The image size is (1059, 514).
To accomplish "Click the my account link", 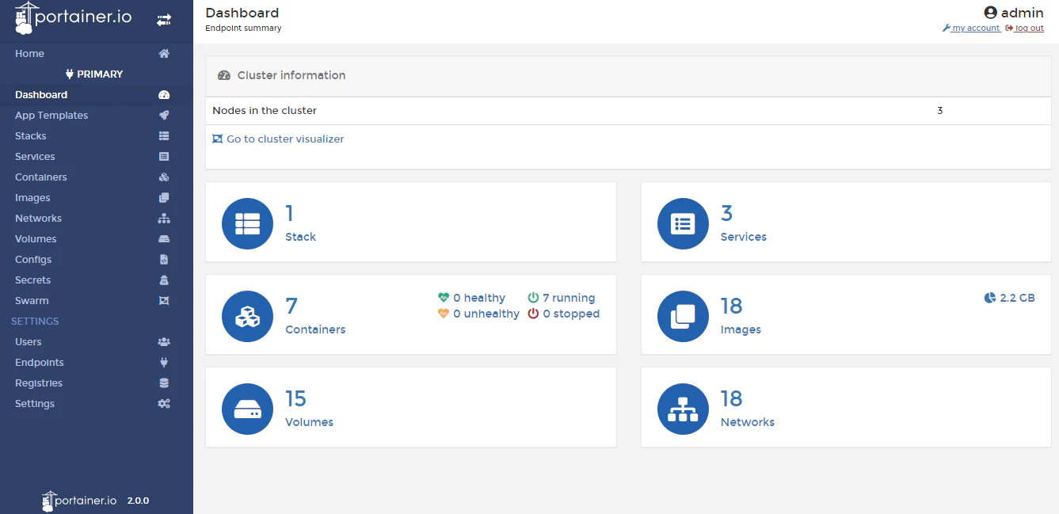I will click(x=971, y=29).
